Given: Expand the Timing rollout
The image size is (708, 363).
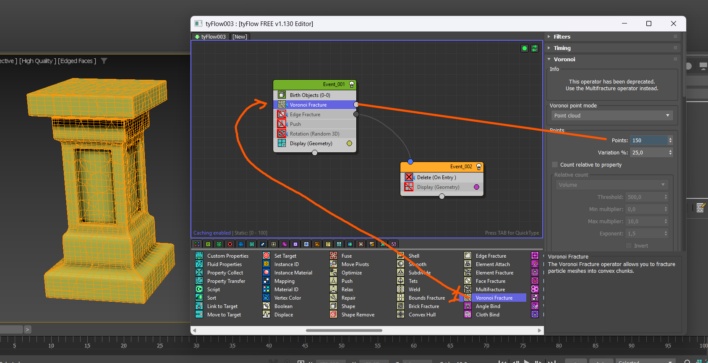Looking at the screenshot, I should 562,48.
